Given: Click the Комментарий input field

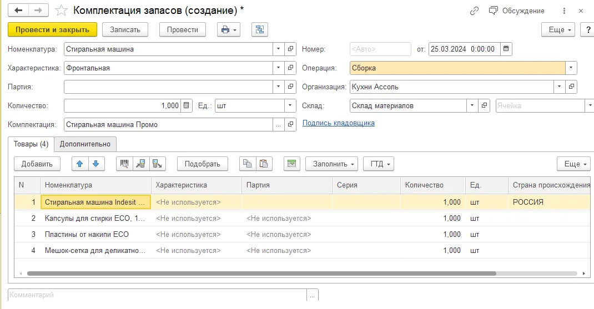Looking at the screenshot, I should point(157,295).
